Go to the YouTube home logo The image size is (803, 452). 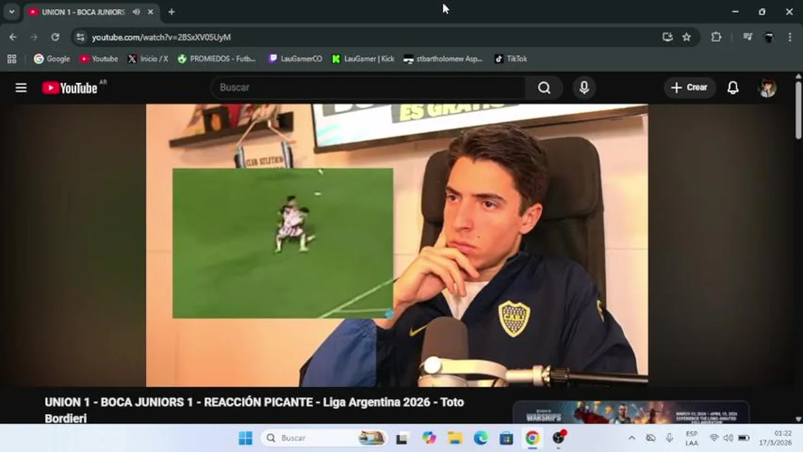(70, 88)
